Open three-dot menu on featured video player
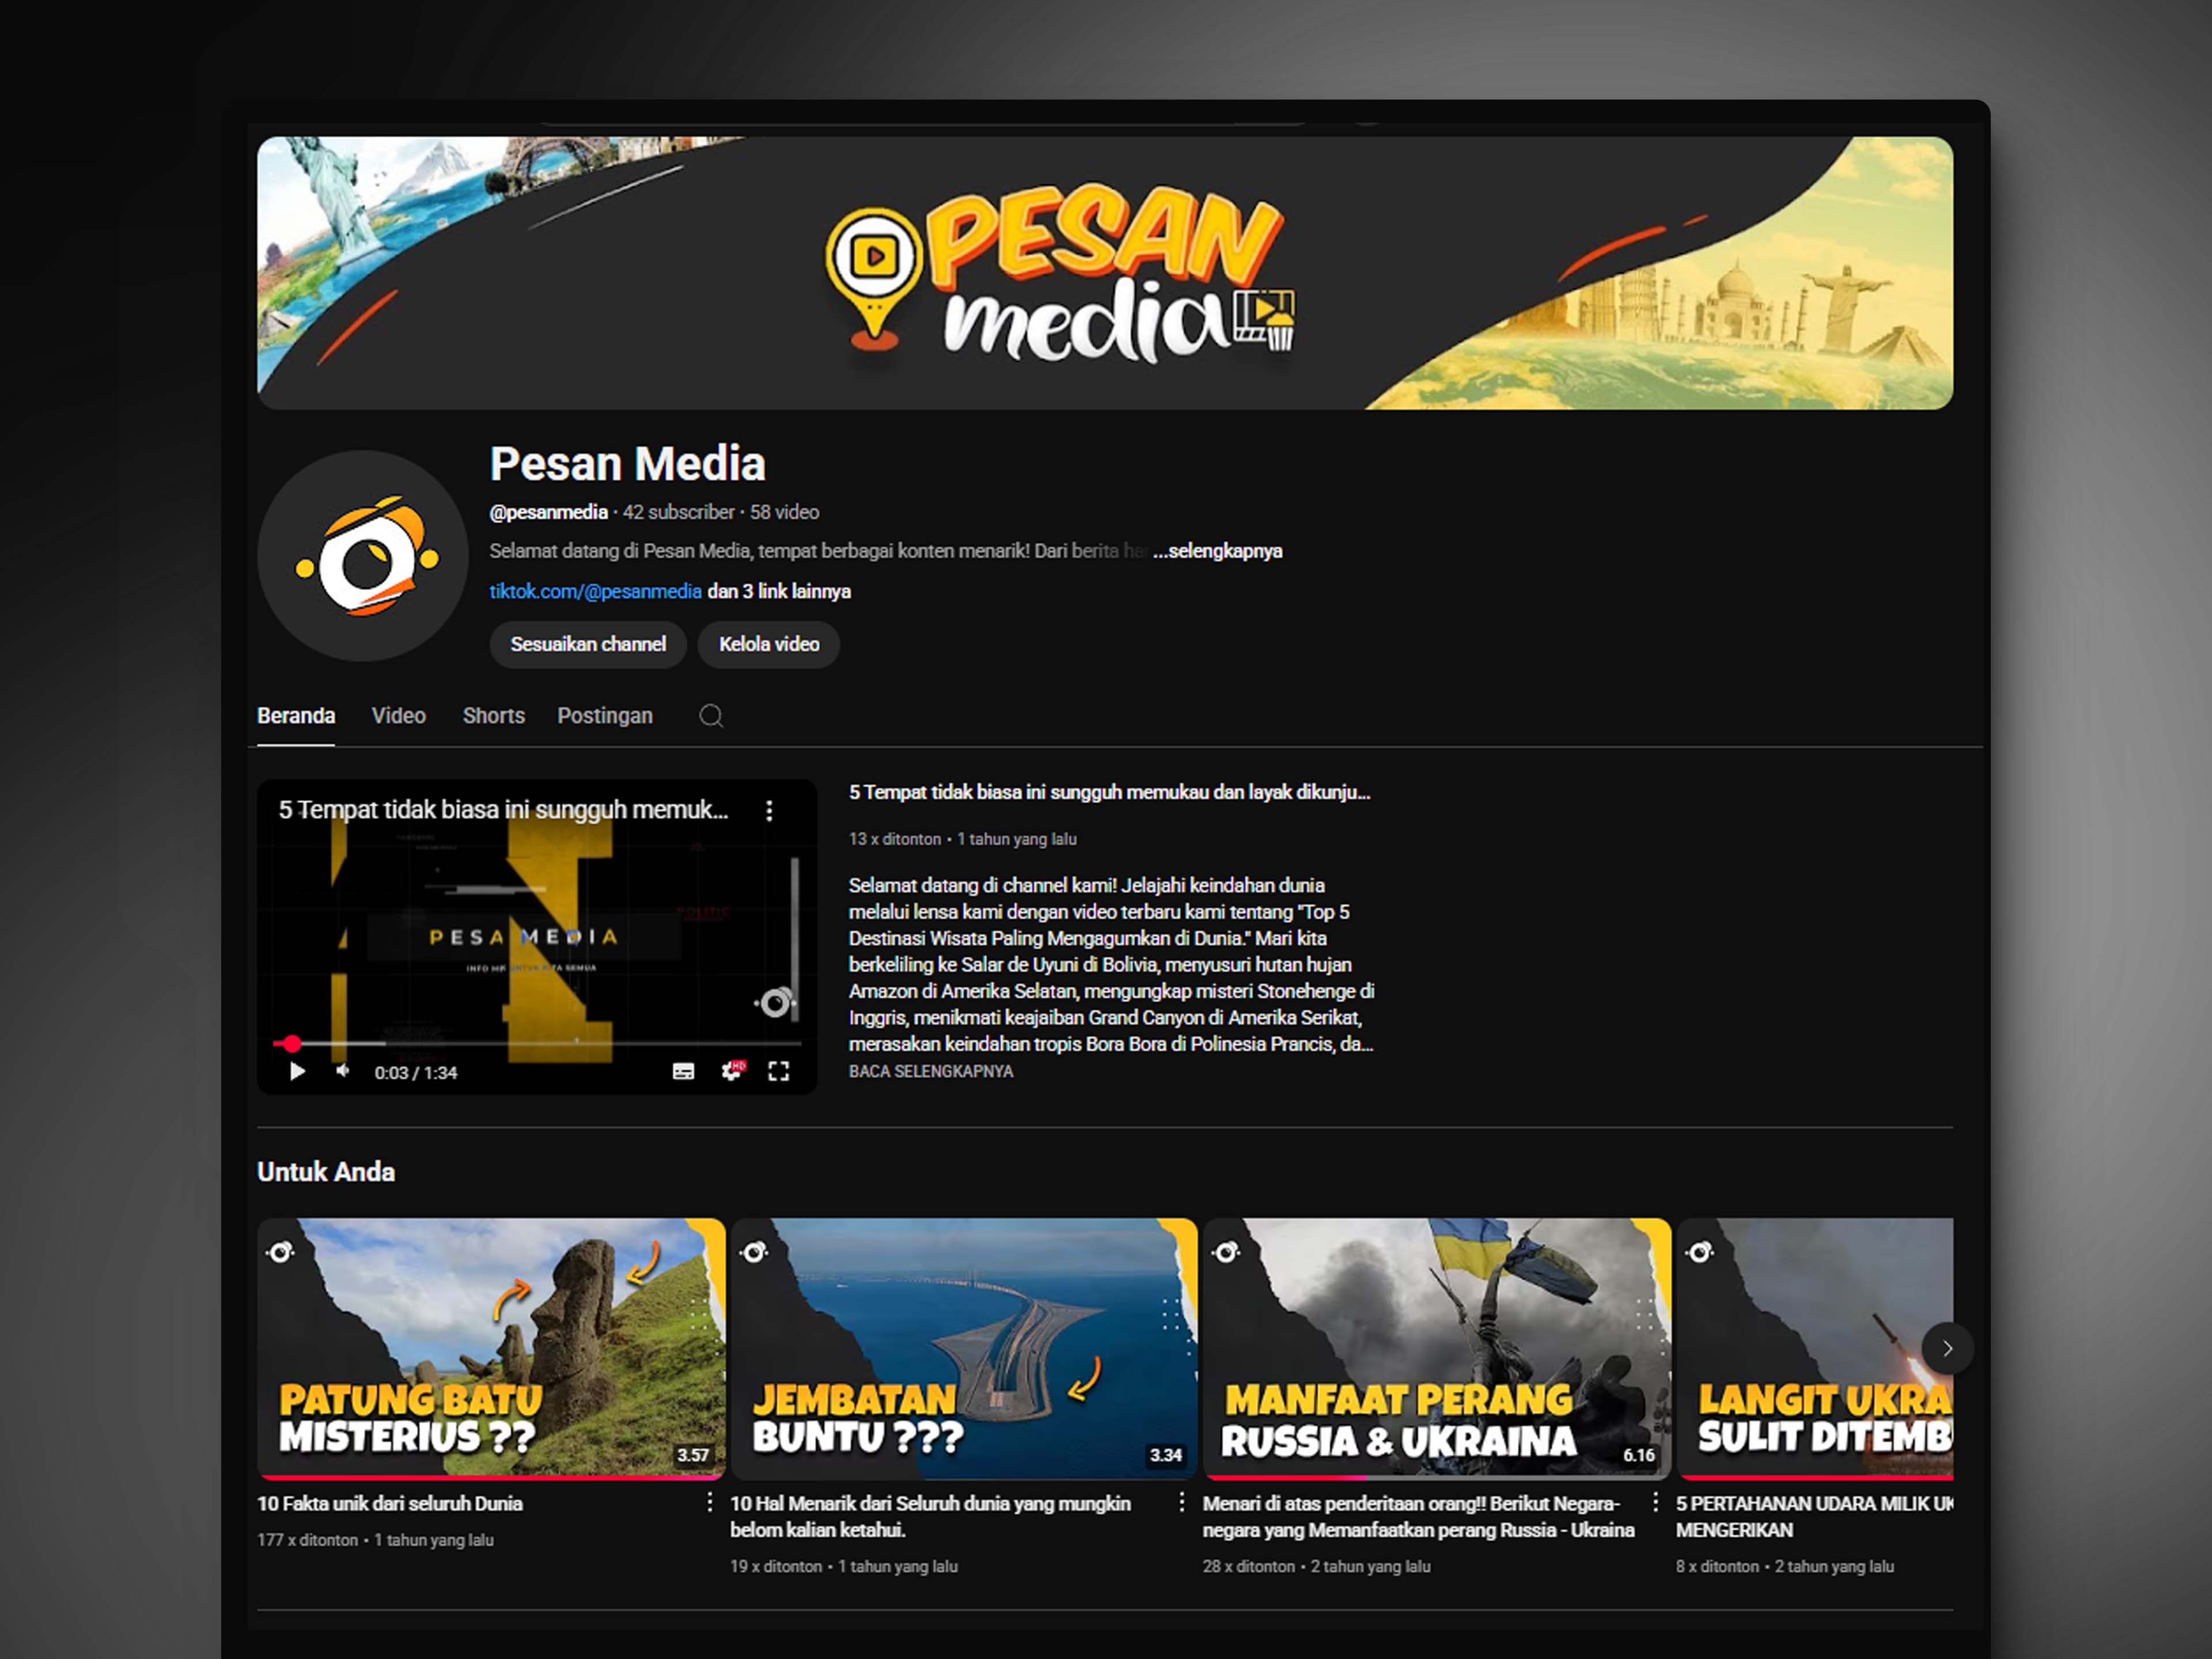Image resolution: width=2212 pixels, height=1659 pixels. click(769, 810)
